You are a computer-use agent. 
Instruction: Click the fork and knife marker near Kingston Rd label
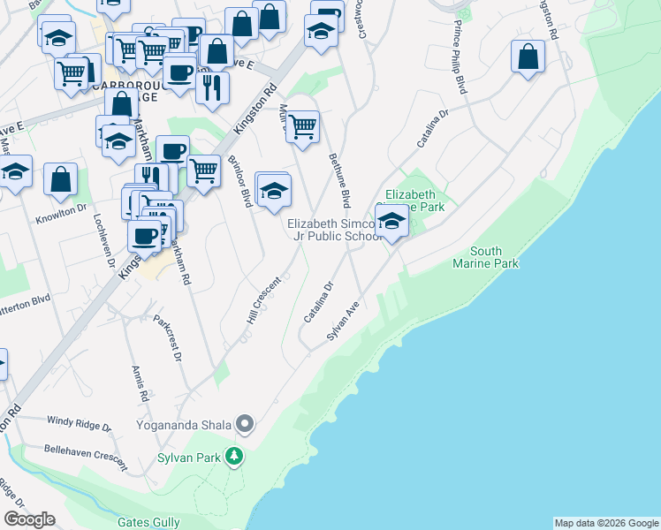(212, 89)
